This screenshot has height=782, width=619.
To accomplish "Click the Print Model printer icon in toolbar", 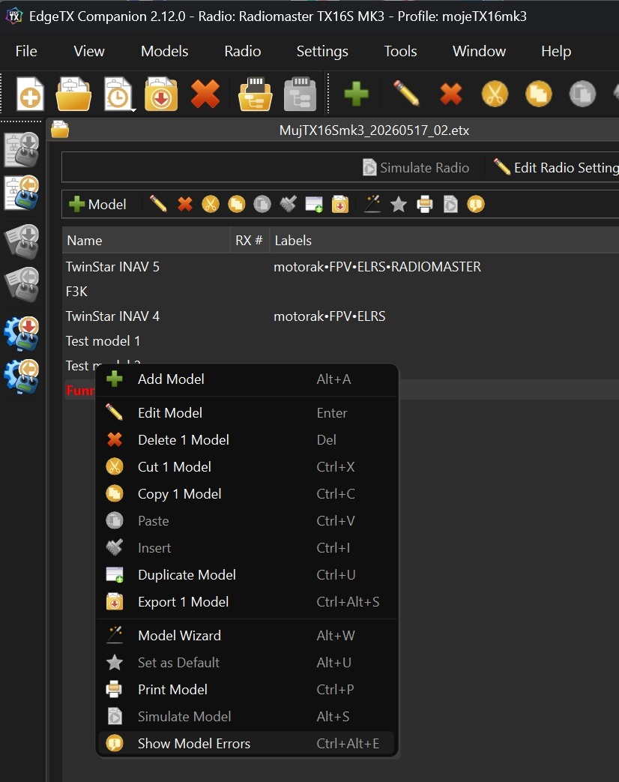I will (x=424, y=204).
